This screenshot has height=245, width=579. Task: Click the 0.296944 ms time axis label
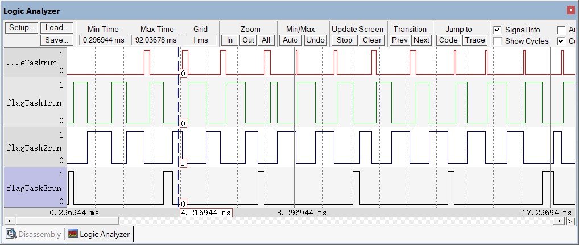tap(75, 213)
